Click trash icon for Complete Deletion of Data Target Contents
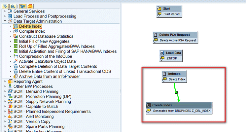 pyautogui.click(x=16, y=66)
